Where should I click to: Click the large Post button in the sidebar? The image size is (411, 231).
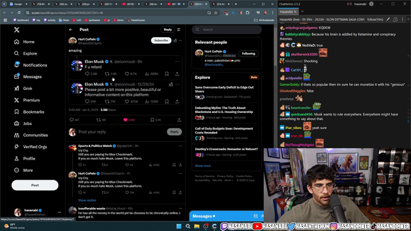pos(35,185)
